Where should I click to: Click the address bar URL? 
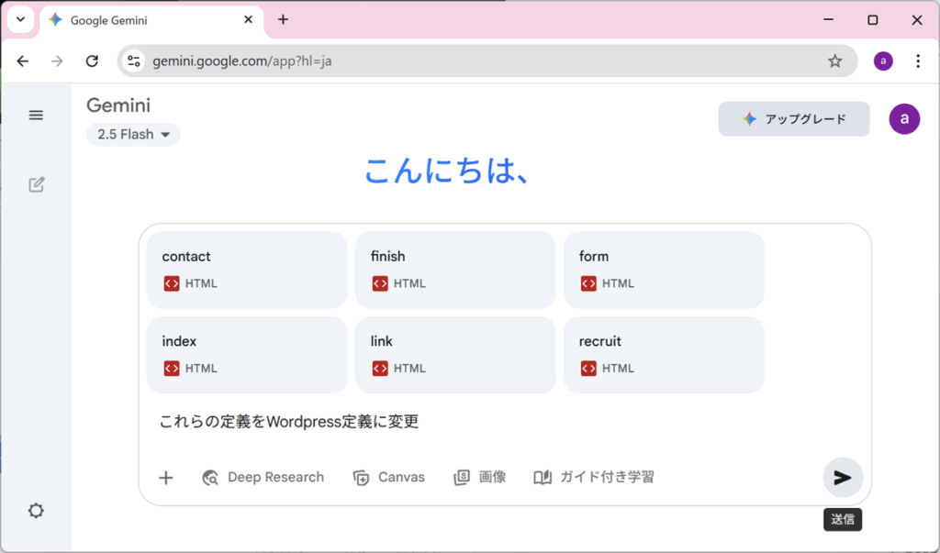coord(241,61)
